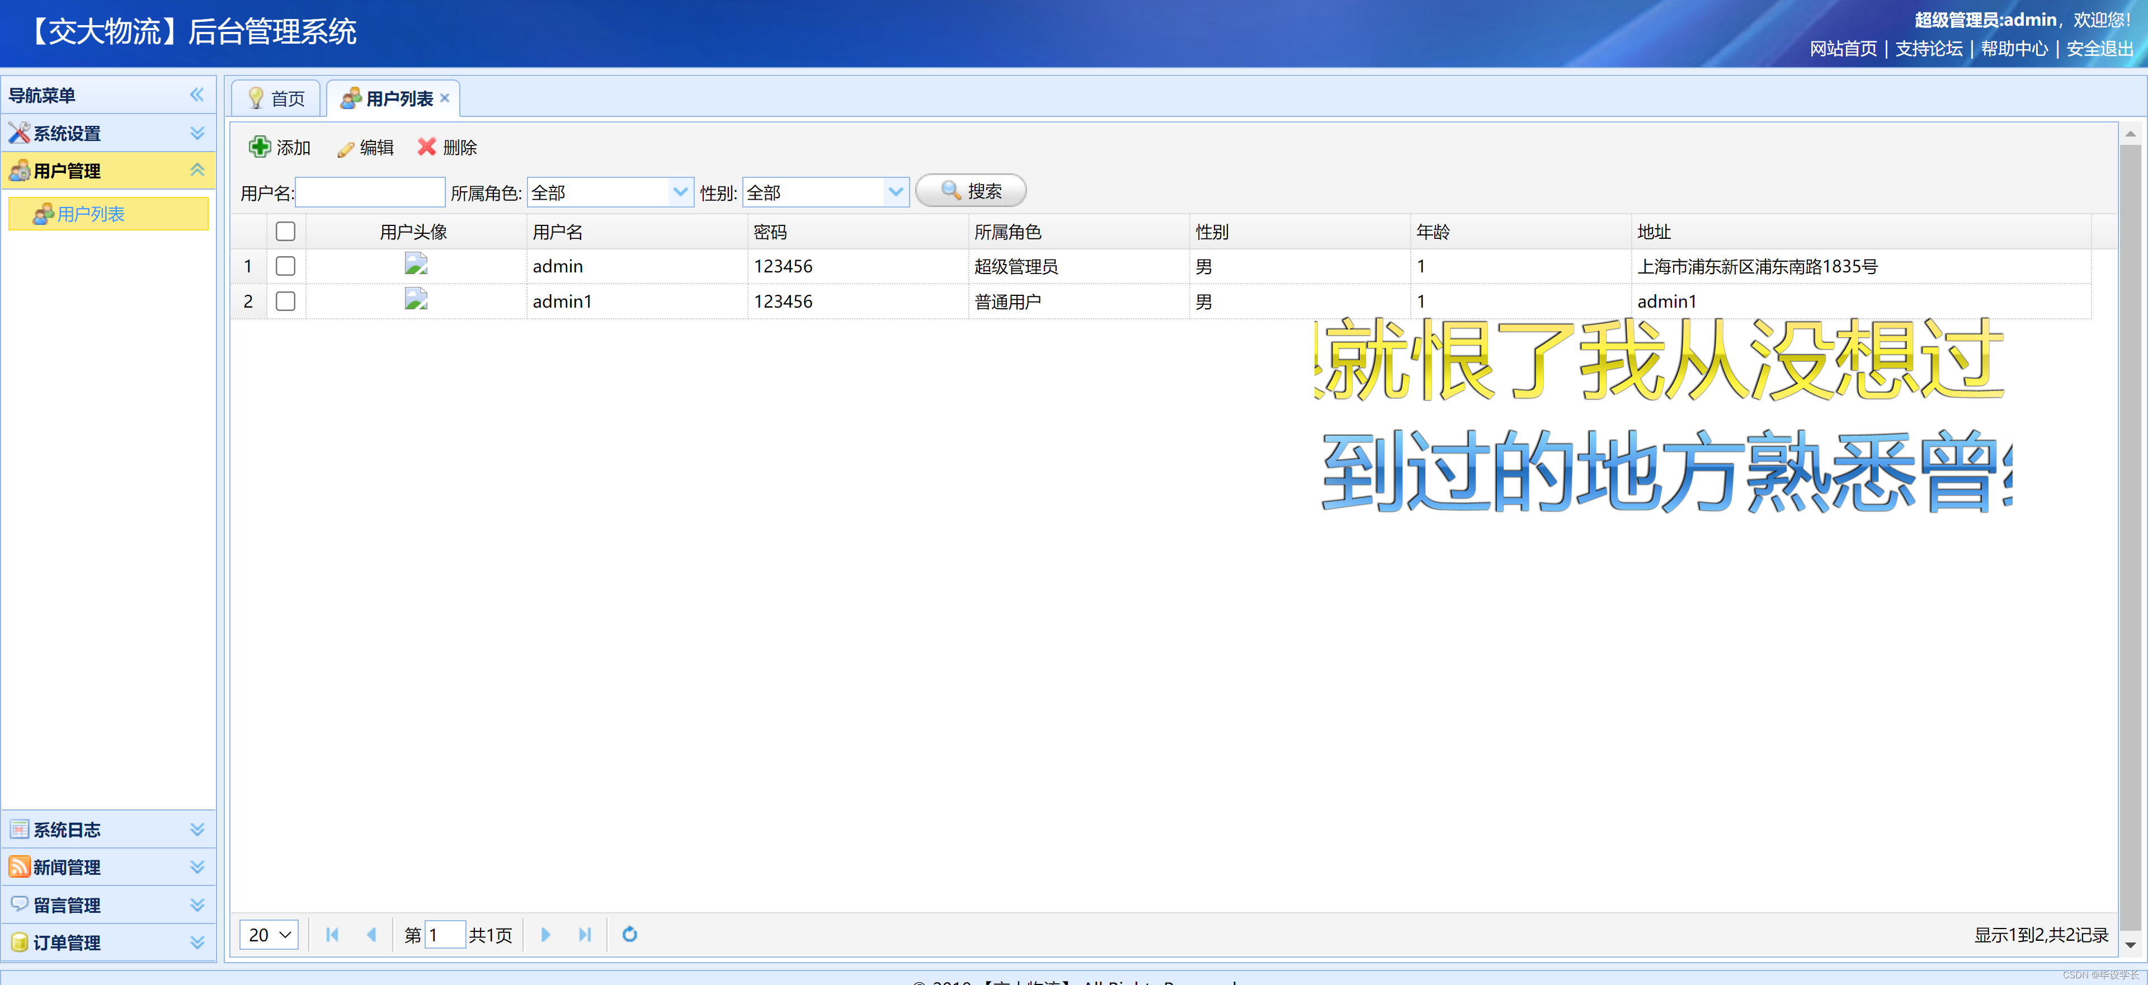
Task: Click the red X Delete icon
Action: [427, 147]
